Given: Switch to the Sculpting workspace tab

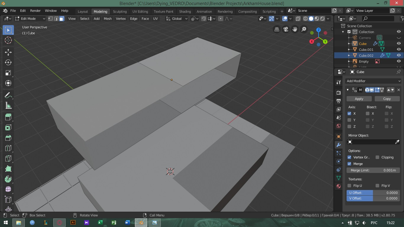Looking at the screenshot, I should coord(120,12).
